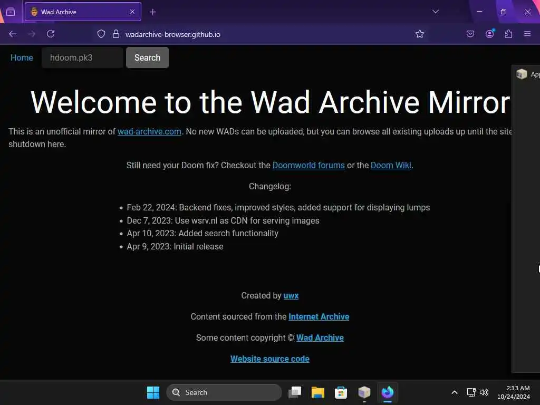This screenshot has width=540, height=405.
Task: Open the uwx creator link
Action: click(x=291, y=295)
